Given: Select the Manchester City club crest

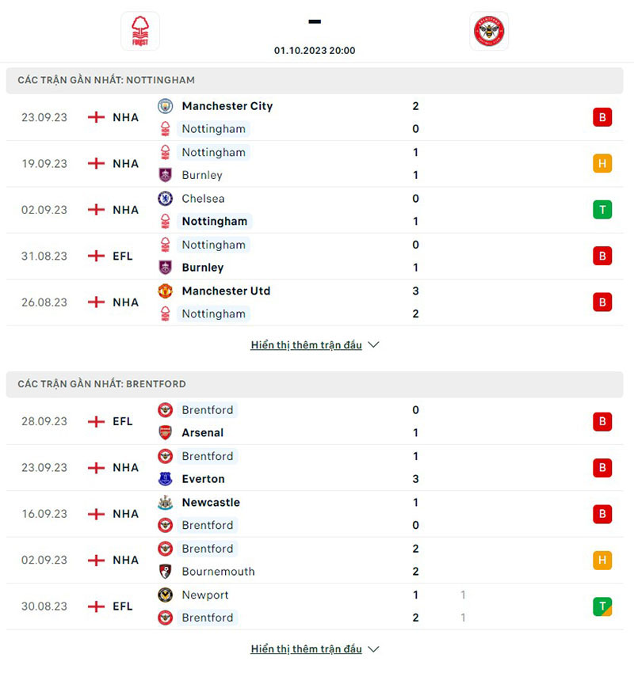Looking at the screenshot, I should coord(166,105).
